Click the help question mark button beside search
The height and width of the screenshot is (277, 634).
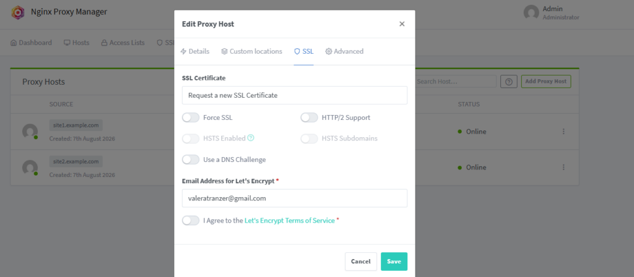point(509,82)
